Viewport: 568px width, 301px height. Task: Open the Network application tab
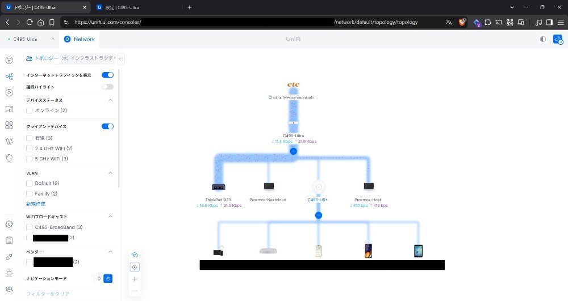point(80,39)
